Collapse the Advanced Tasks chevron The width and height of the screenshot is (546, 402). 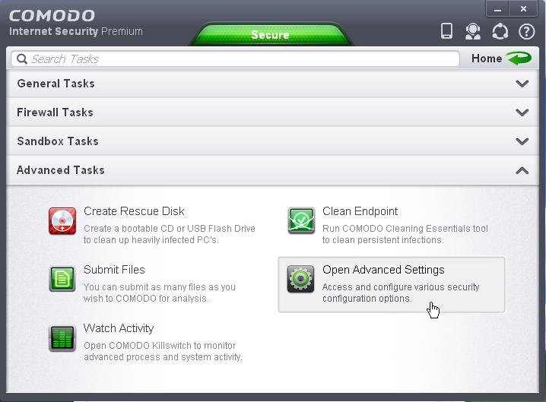[522, 170]
